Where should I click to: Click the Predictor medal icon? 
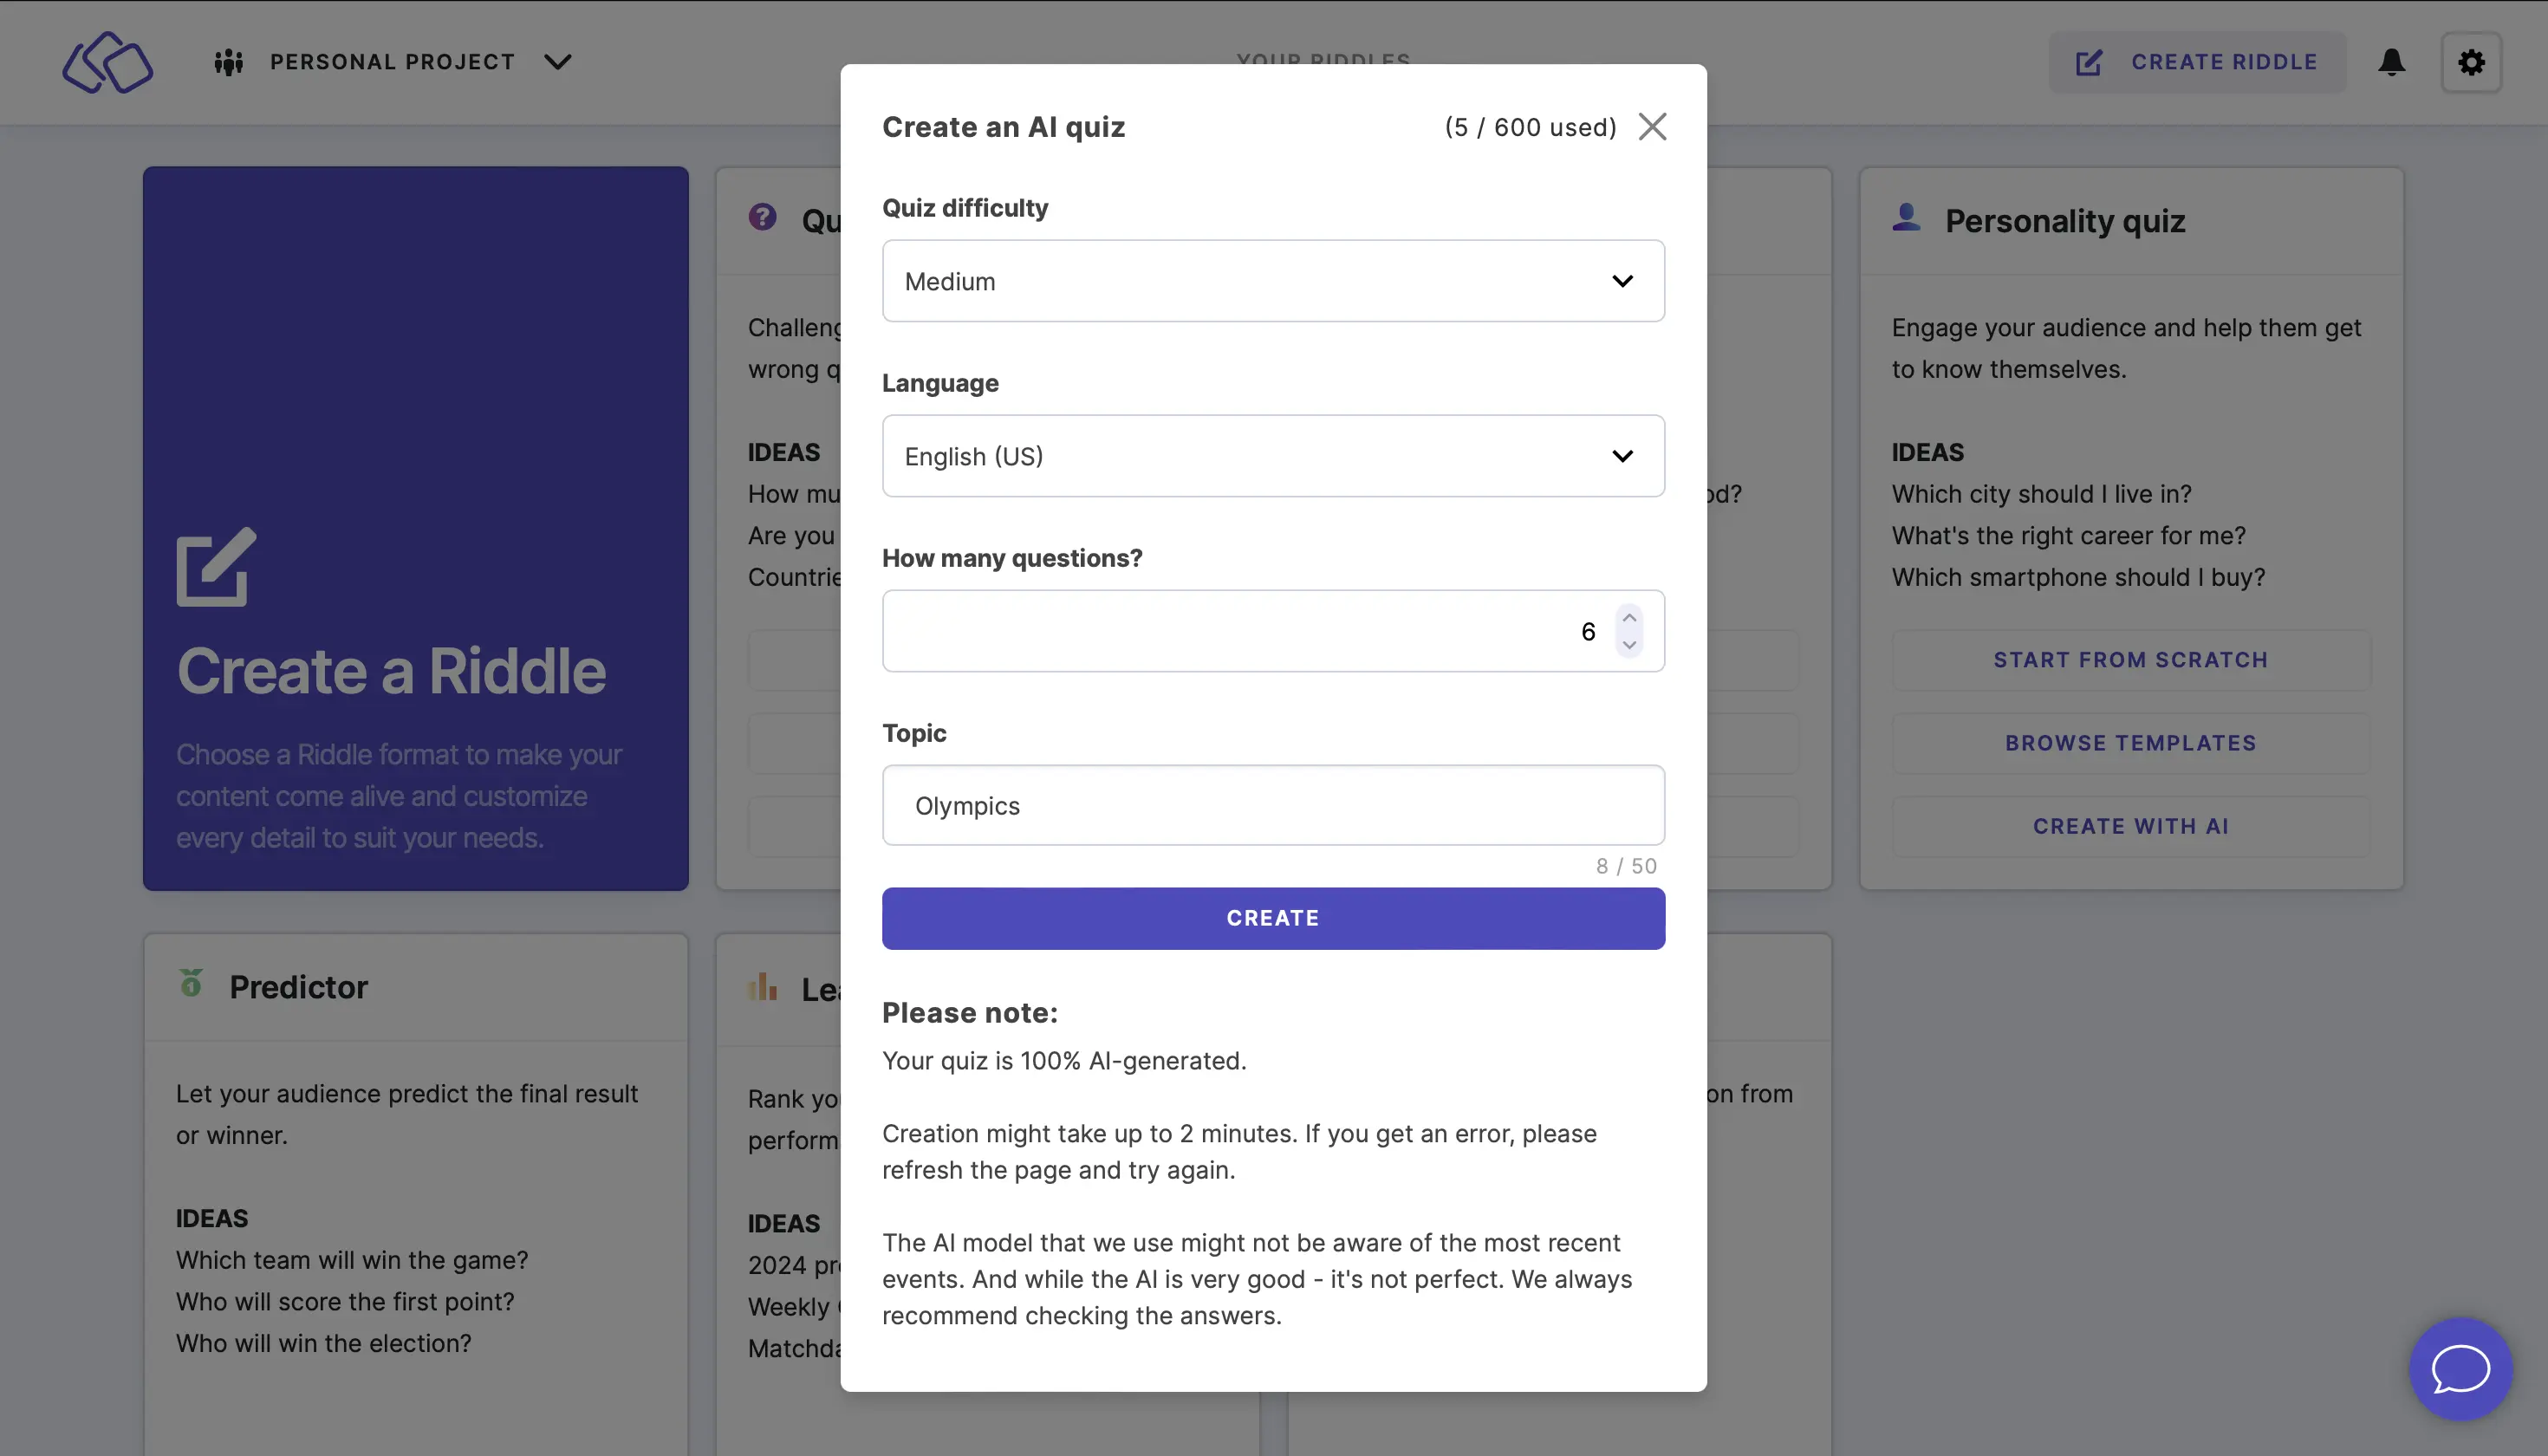[x=191, y=983]
